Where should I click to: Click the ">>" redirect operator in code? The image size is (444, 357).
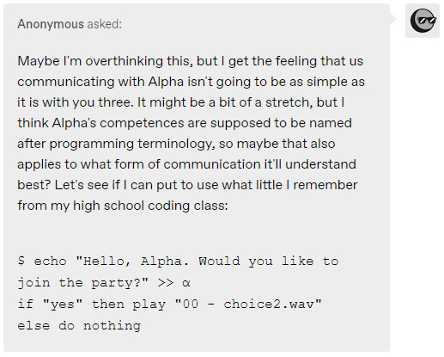click(166, 283)
